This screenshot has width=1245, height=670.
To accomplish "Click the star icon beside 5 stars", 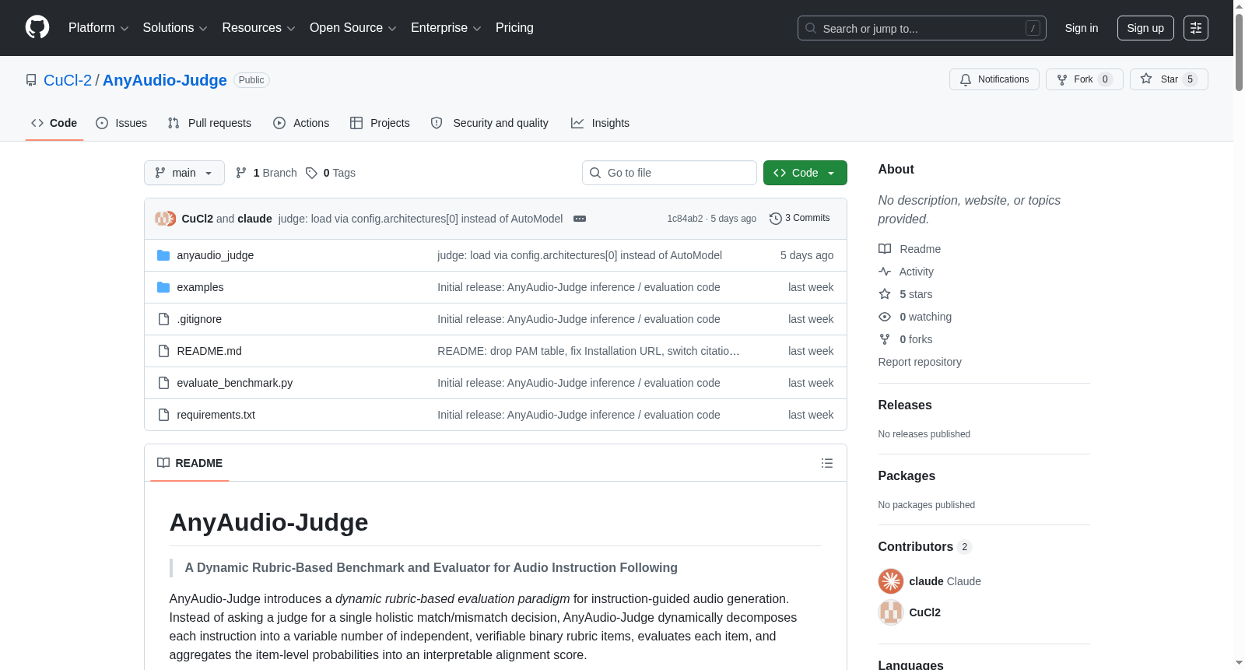I will (x=885, y=294).
